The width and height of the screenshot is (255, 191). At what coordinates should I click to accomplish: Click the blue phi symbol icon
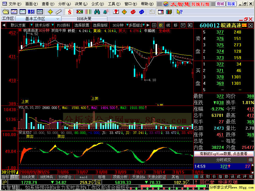click(142, 12)
